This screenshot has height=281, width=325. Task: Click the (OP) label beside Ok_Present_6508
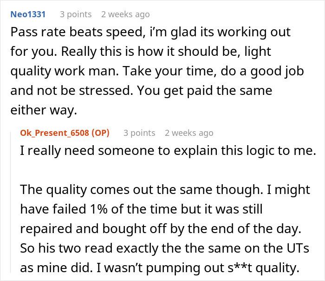(99, 133)
